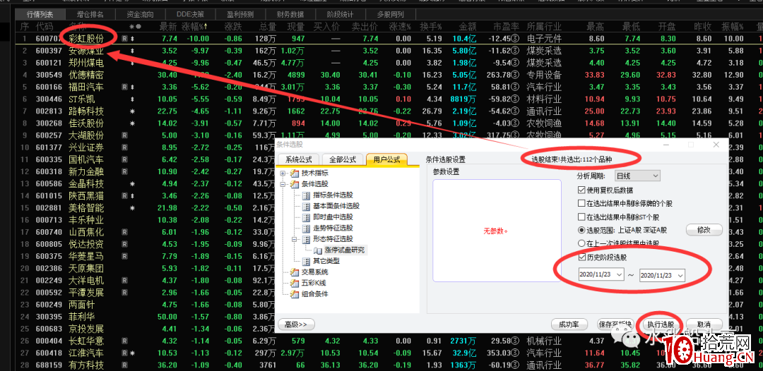Select the 有方科技 stock name
Screen dimensions: 763x371
86,365
